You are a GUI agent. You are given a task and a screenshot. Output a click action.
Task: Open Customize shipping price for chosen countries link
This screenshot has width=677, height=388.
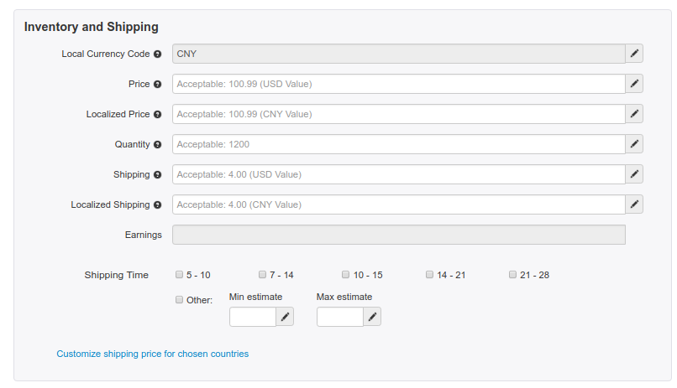tap(153, 354)
